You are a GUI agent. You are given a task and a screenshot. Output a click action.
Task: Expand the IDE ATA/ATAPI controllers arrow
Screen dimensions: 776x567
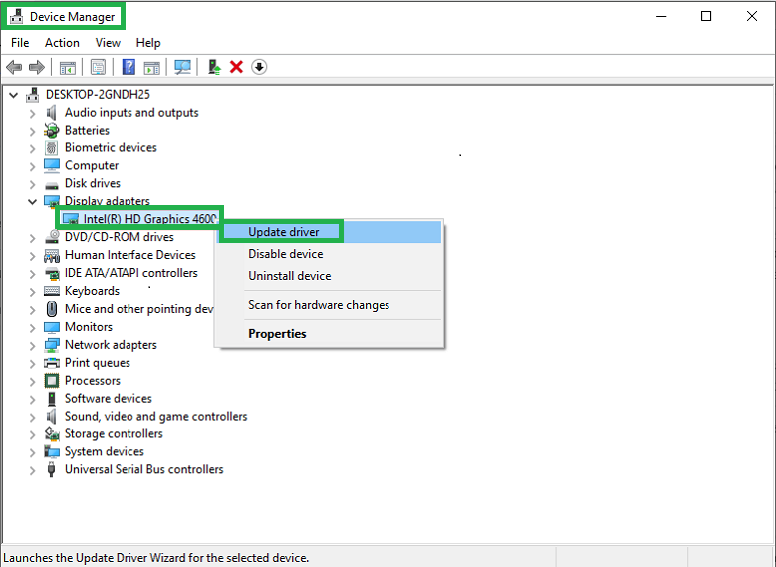[32, 274]
